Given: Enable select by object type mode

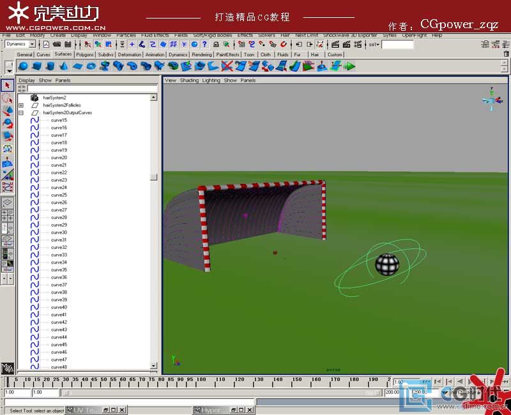Looking at the screenshot, I should click(98, 44).
